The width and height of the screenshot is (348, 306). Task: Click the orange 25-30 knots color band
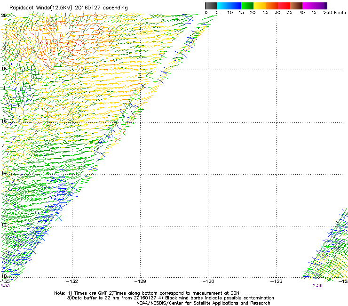click(272, 6)
